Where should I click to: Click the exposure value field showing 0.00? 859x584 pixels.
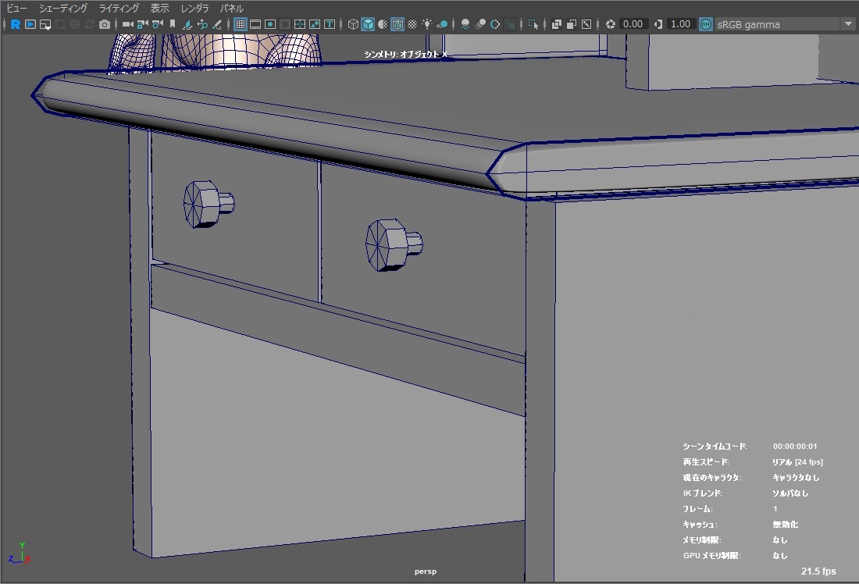632,24
